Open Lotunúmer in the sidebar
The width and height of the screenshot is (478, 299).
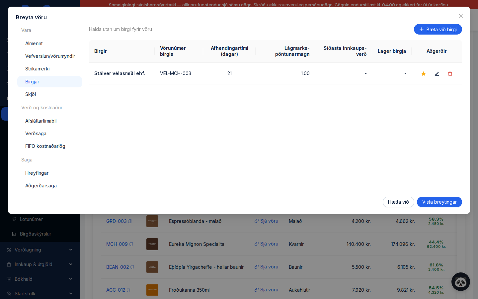click(x=40, y=219)
